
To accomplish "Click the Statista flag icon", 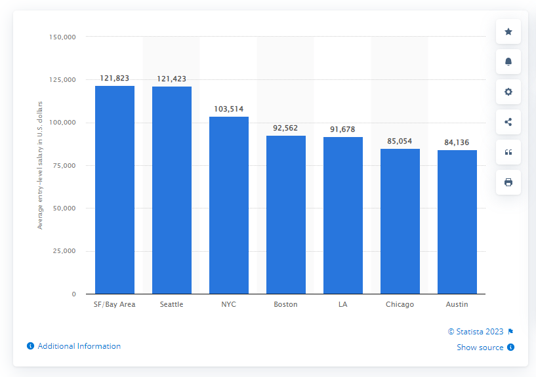I will (511, 332).
